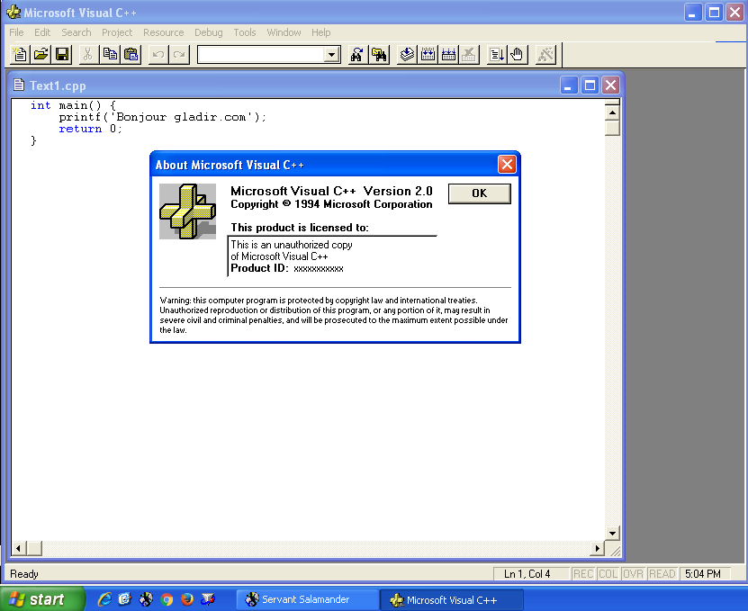Click the 'int' keyword in the code

tap(41, 105)
